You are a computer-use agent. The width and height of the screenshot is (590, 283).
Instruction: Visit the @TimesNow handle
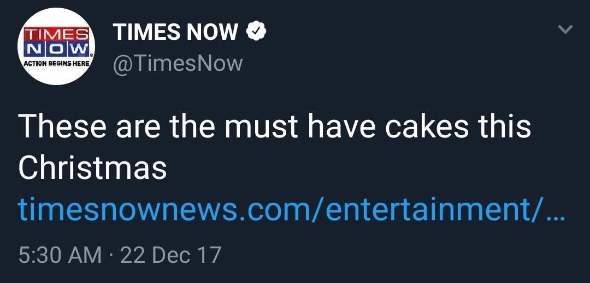pos(178,63)
